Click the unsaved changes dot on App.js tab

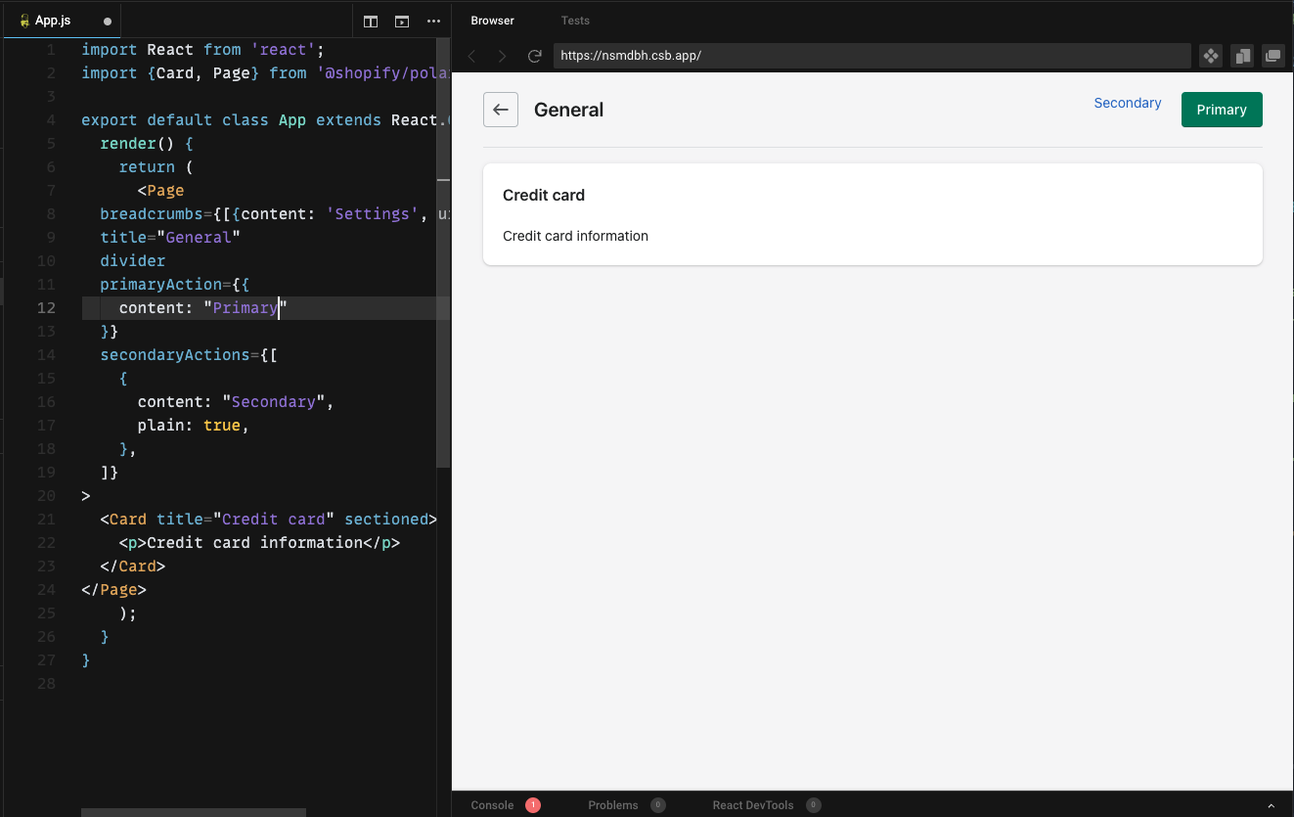(x=107, y=21)
